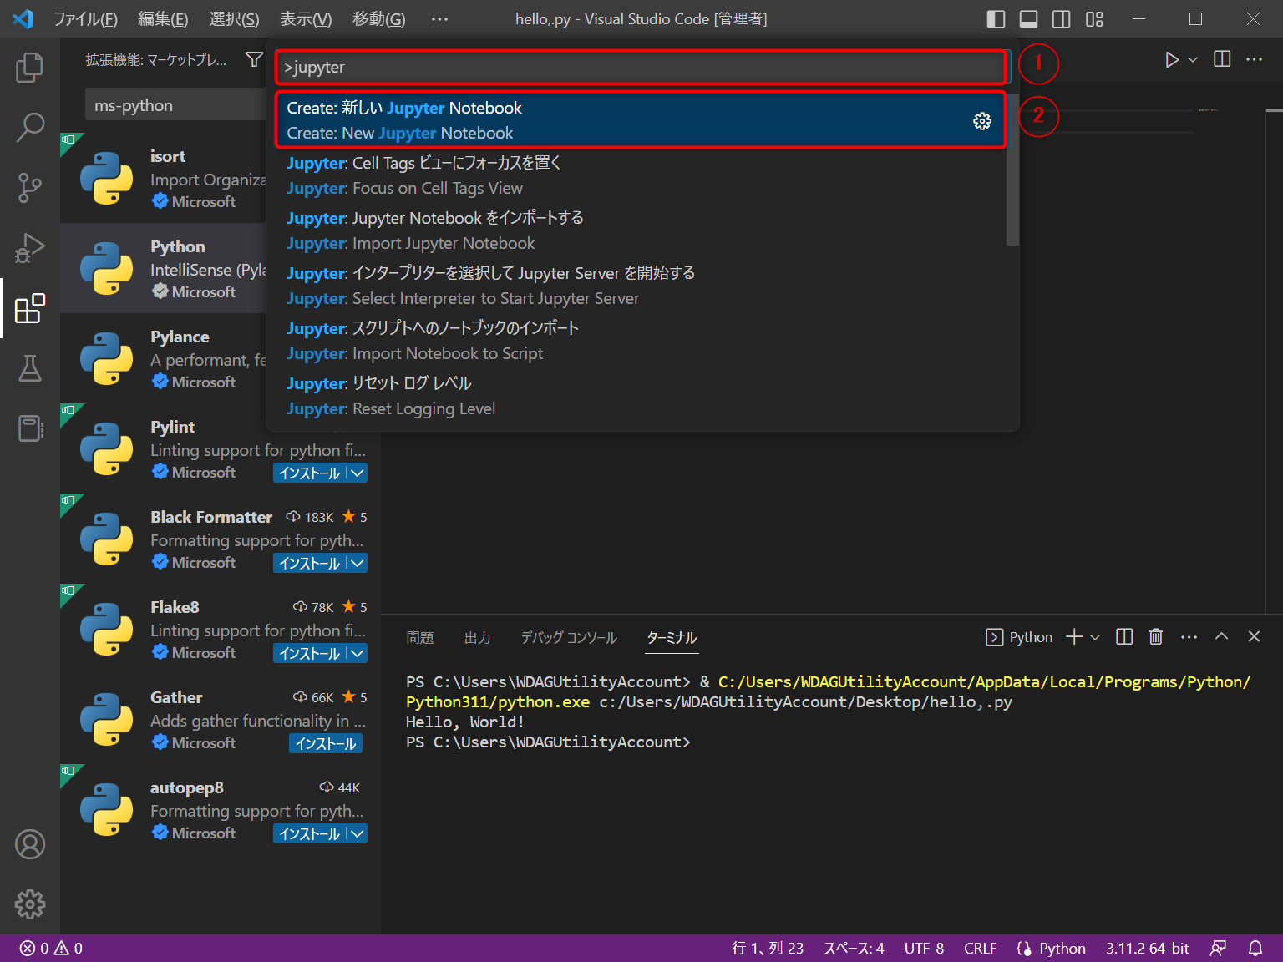Viewport: 1283px width, 962px height.
Task: Close the terminal panel
Action: tap(1254, 637)
